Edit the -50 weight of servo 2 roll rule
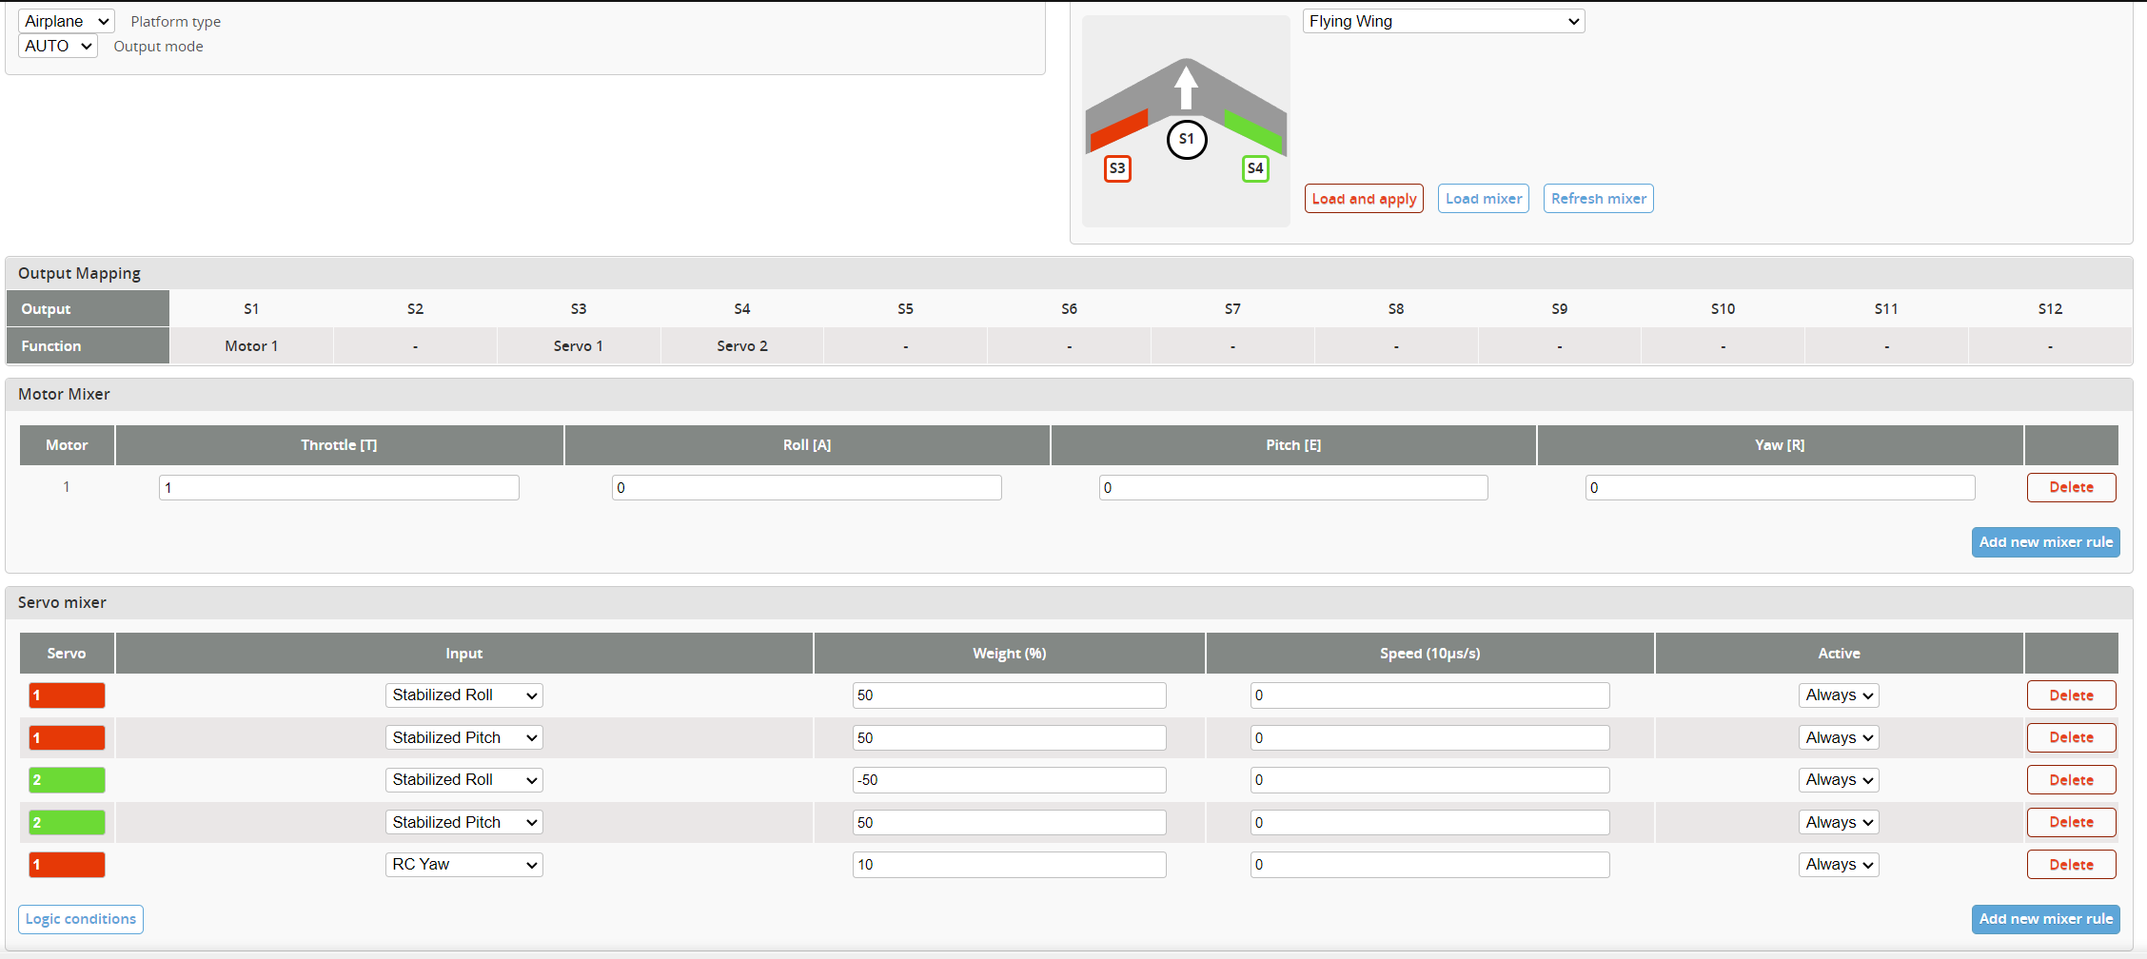 point(1009,779)
